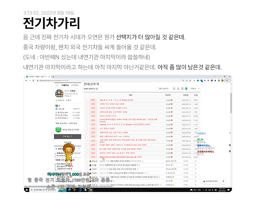Open the extensions puzzle icon
Viewport: 256px width, 208px height.
[x=215, y=81]
